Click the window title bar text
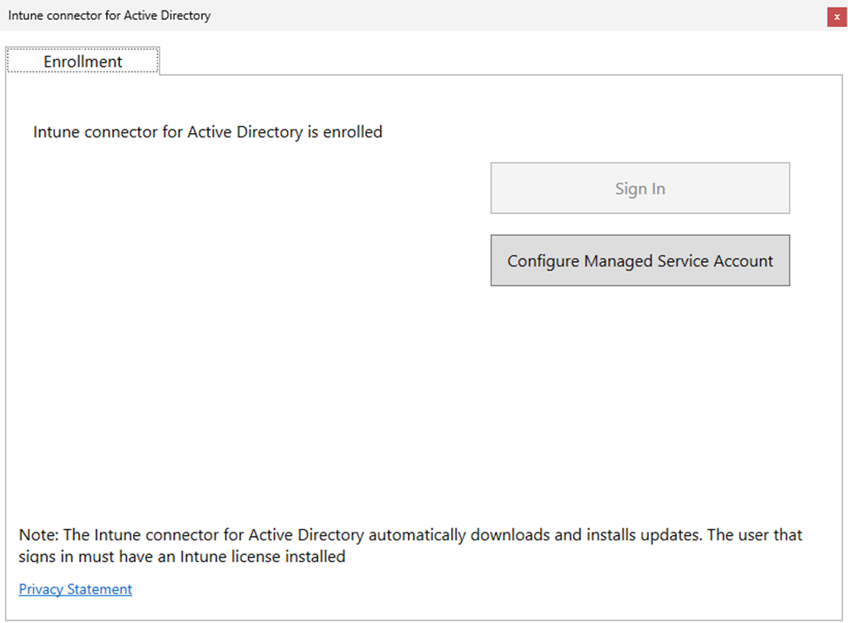 [110, 16]
